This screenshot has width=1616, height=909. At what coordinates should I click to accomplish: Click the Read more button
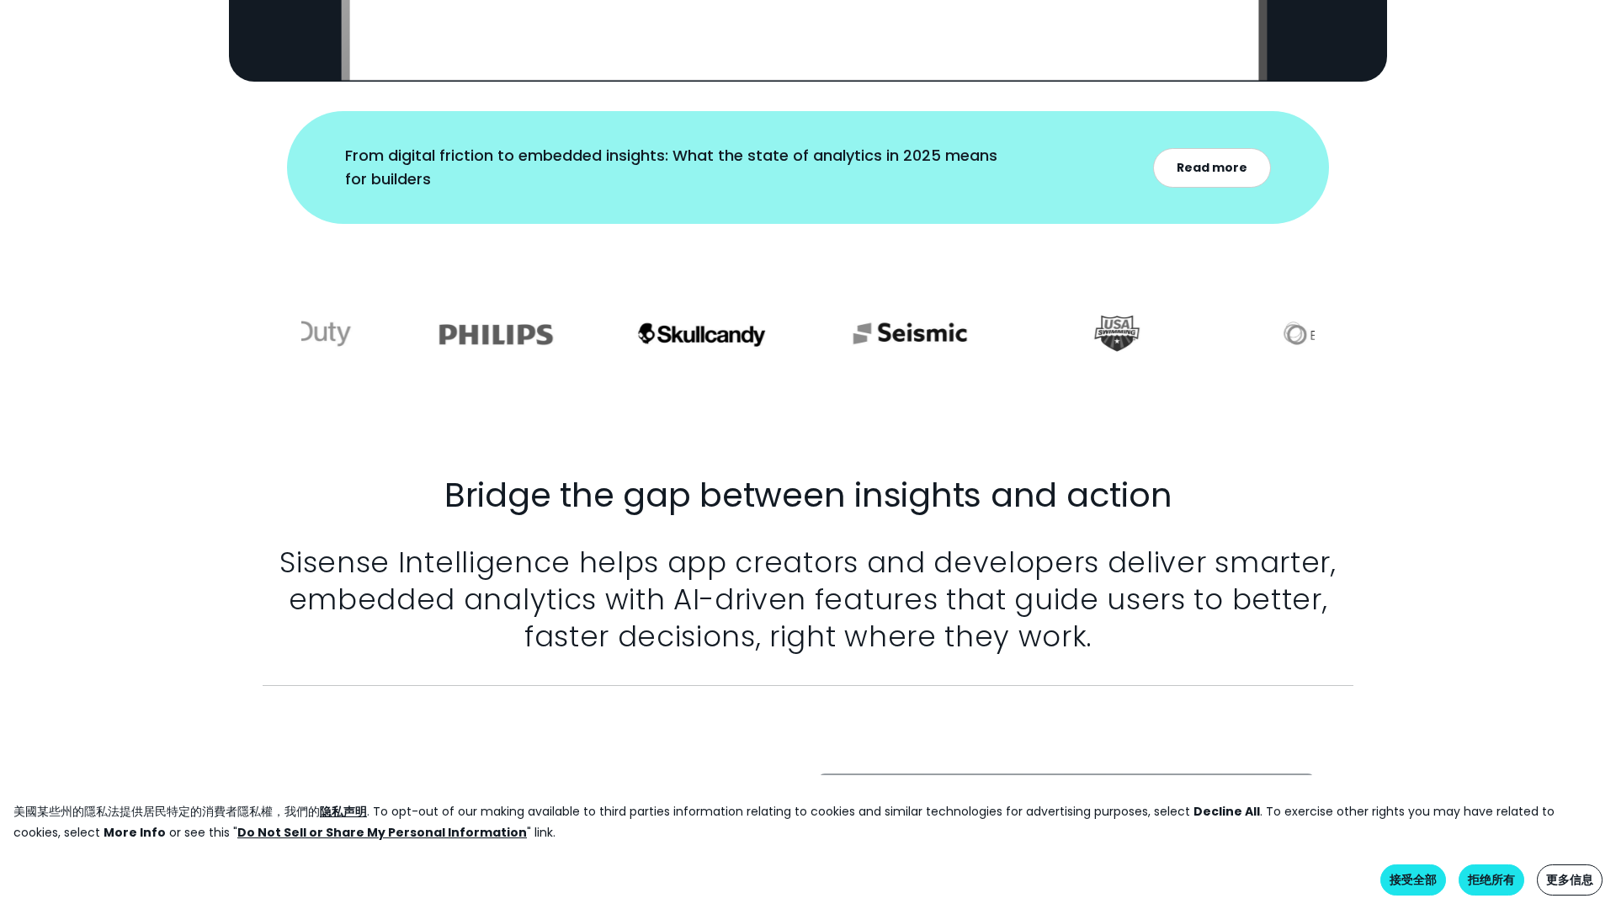[1212, 167]
